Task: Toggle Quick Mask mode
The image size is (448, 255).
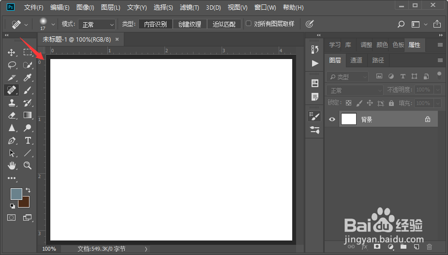Action: pyautogui.click(x=12, y=218)
